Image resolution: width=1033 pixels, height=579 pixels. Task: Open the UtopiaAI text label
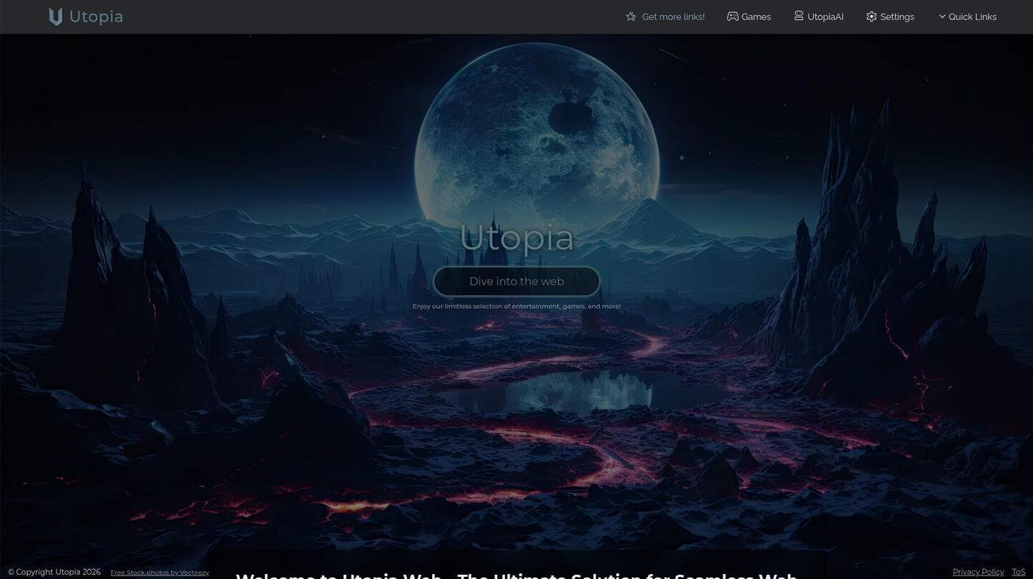coord(825,17)
